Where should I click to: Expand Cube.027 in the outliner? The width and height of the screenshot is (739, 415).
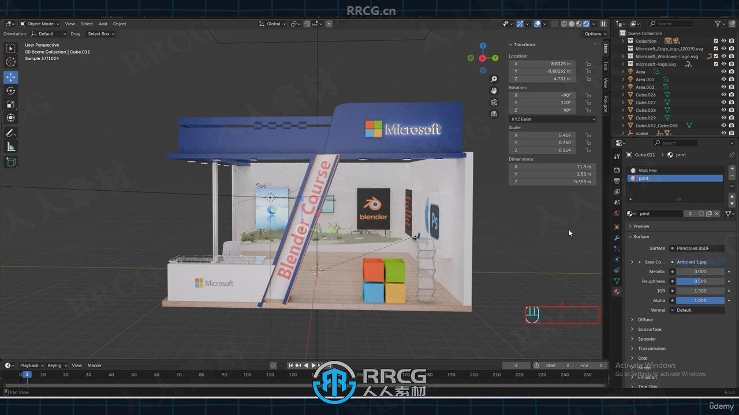coord(622,103)
